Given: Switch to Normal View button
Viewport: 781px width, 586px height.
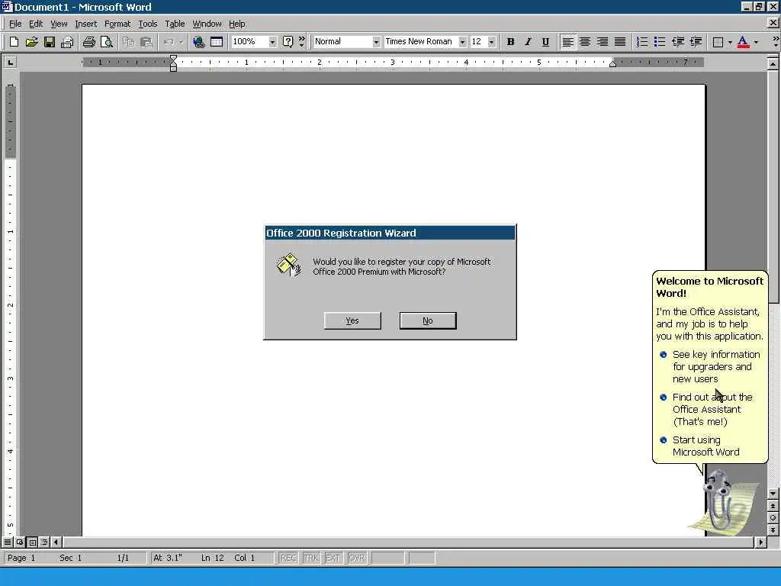Looking at the screenshot, I should (x=8, y=542).
